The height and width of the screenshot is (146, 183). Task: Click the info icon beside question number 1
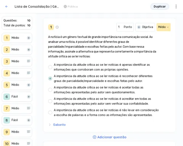[x=57, y=27]
